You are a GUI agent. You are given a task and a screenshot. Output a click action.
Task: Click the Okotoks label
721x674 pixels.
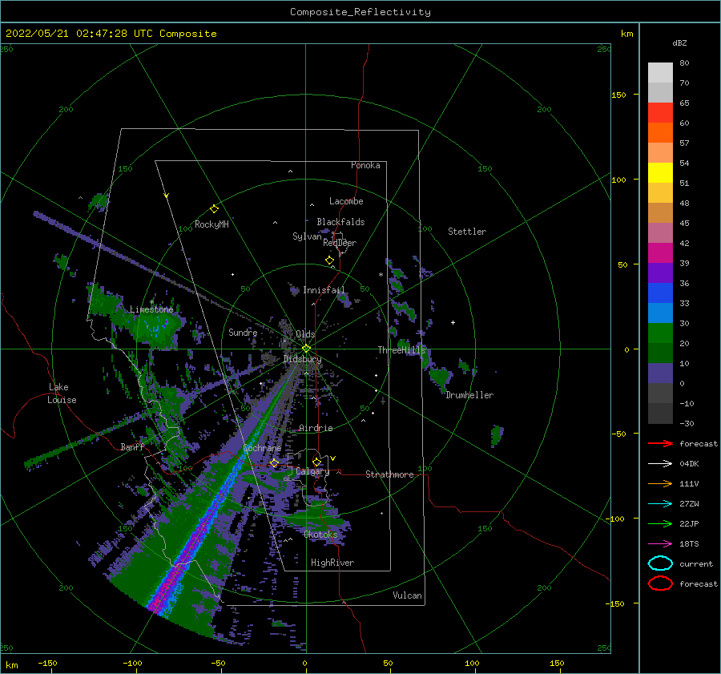[x=320, y=535]
